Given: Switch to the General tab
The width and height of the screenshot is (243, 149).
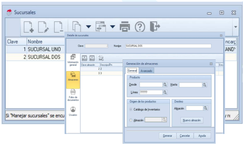Looking at the screenshot, I should click(x=132, y=71).
